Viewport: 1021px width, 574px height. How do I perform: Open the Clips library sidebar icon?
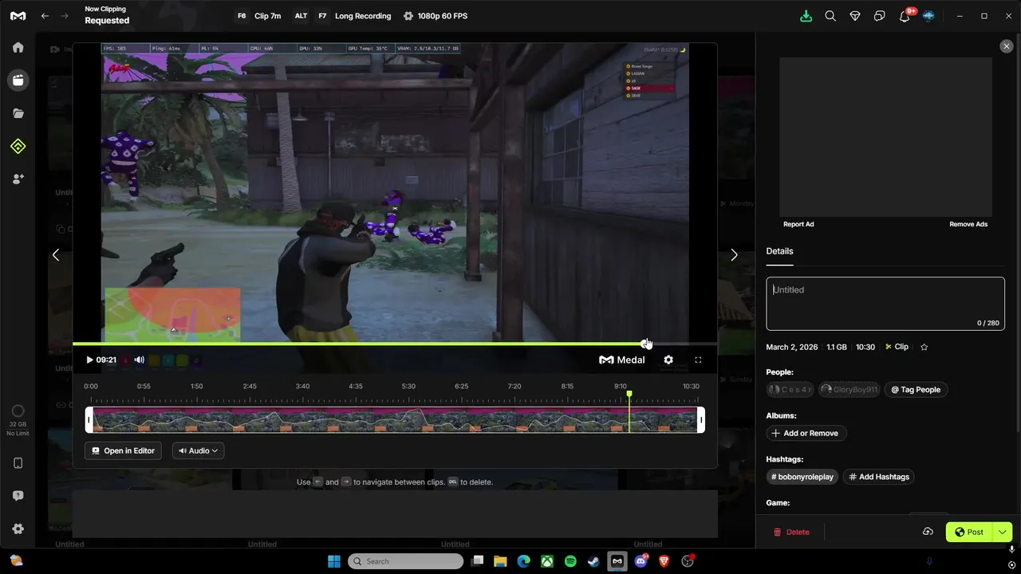18,80
